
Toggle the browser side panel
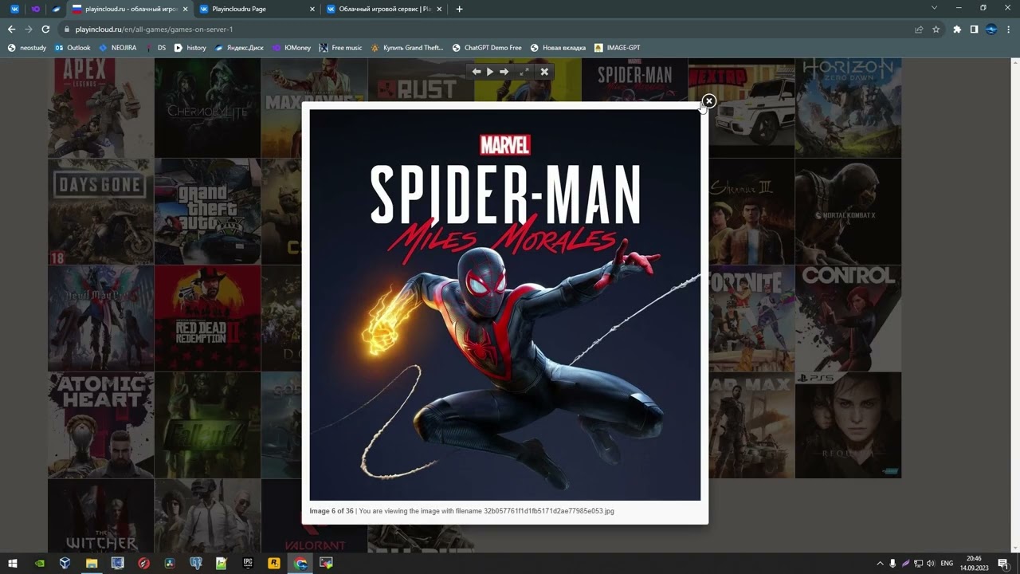pos(974,29)
